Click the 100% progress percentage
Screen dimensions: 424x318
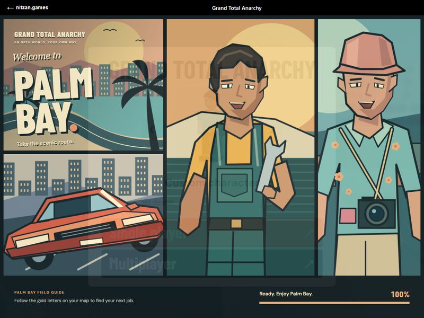(x=400, y=294)
